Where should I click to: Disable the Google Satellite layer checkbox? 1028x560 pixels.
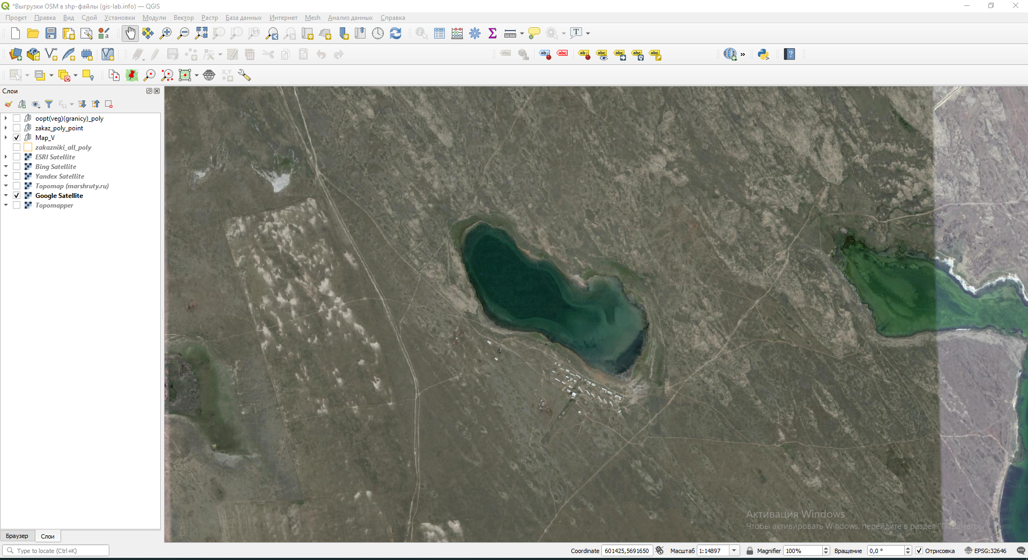pos(17,196)
